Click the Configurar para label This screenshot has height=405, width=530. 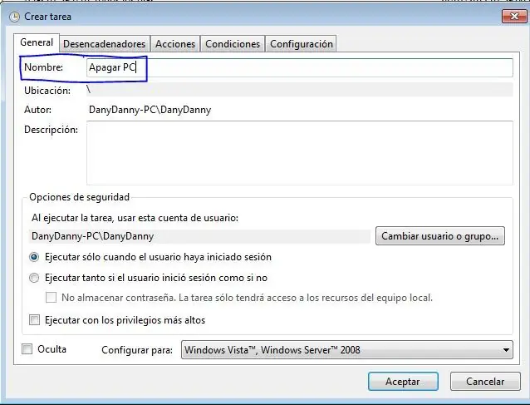tap(137, 350)
